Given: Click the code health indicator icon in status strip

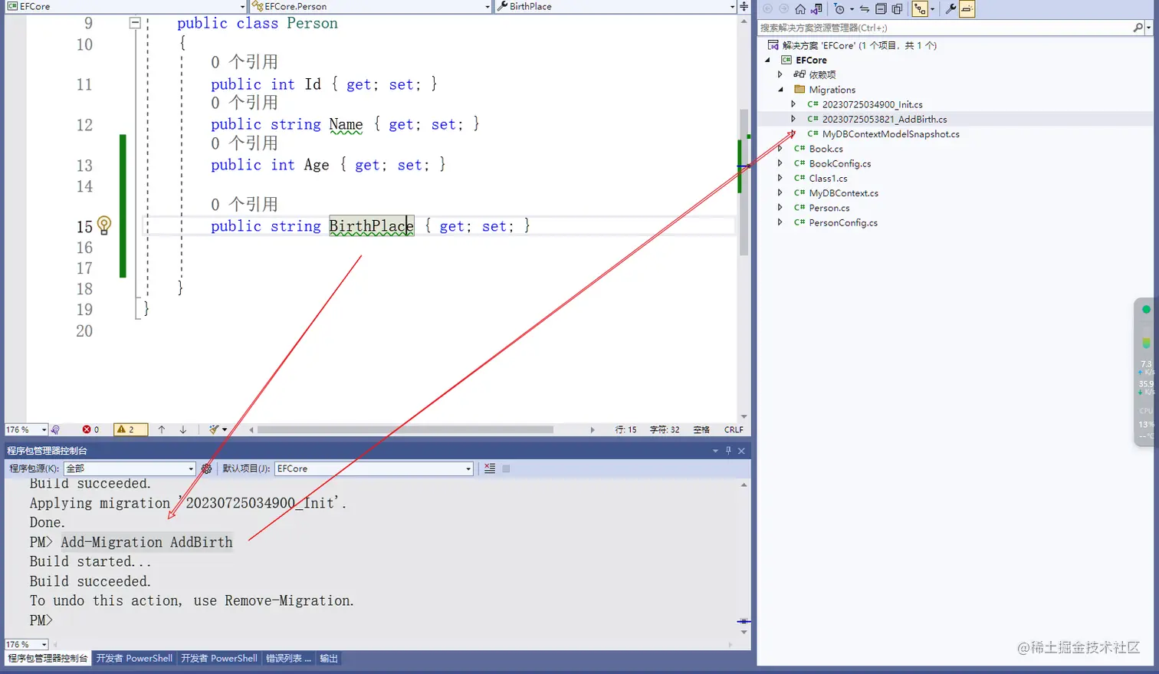Looking at the screenshot, I should pos(55,429).
